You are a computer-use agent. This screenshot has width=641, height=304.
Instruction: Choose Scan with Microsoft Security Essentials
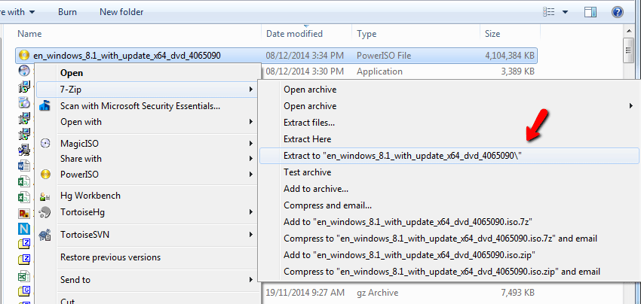pos(149,106)
